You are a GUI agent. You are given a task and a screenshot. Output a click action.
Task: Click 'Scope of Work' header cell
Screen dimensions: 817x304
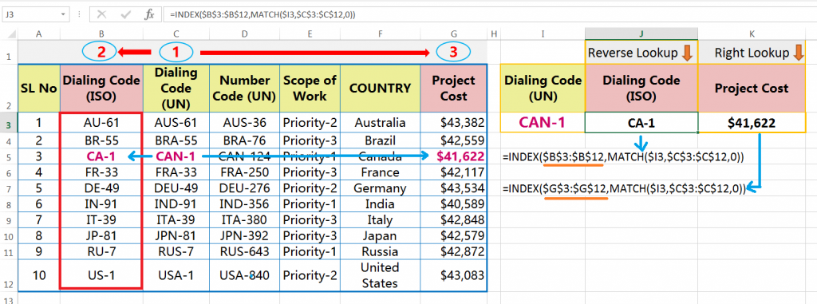tap(310, 88)
